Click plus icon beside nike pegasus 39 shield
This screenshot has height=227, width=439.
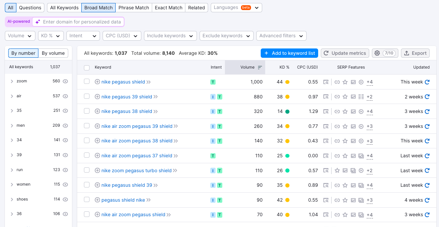tap(97, 97)
